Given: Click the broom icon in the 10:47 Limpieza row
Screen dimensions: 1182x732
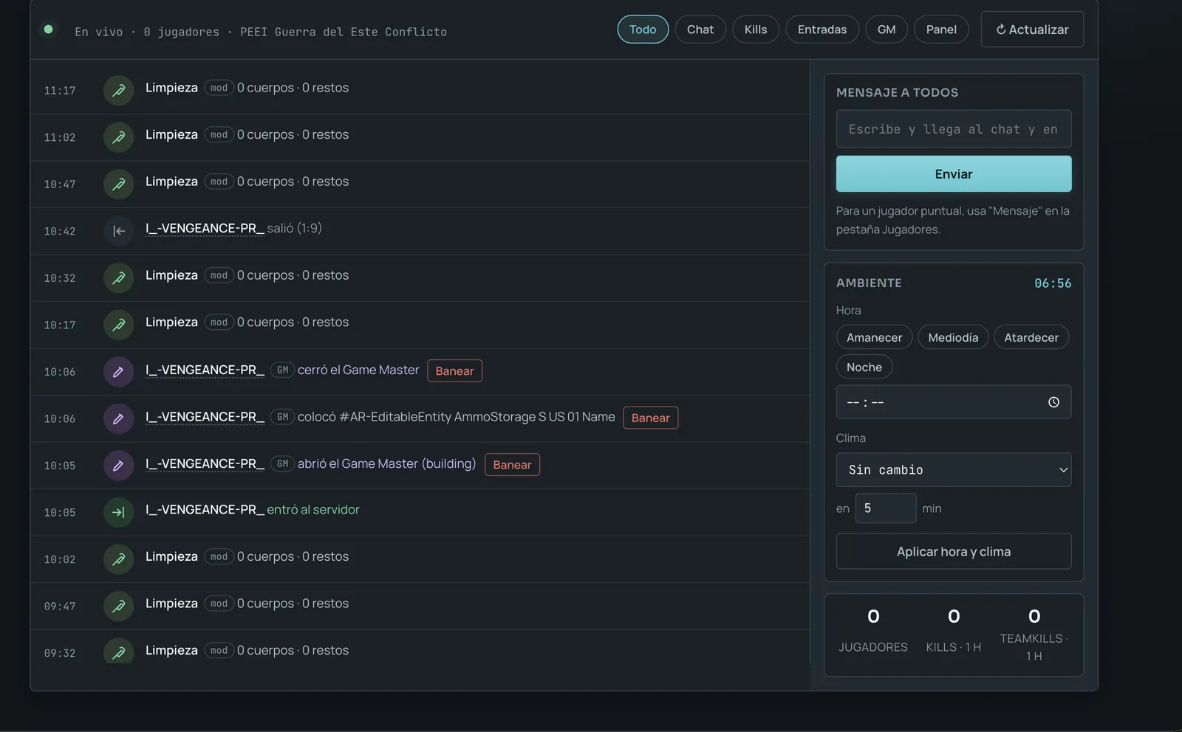Looking at the screenshot, I should (118, 184).
